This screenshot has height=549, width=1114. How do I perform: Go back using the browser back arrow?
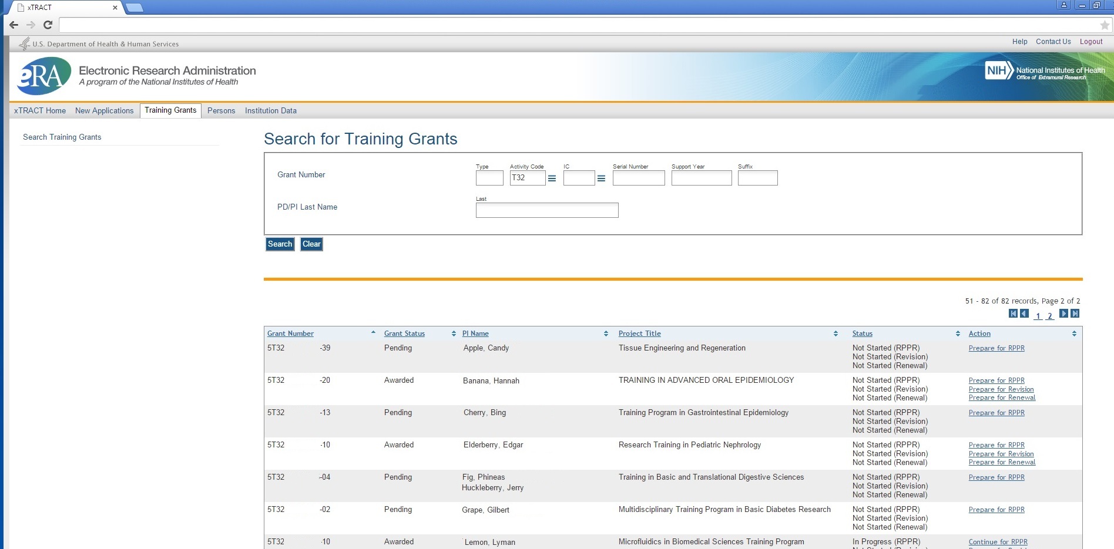pos(14,25)
